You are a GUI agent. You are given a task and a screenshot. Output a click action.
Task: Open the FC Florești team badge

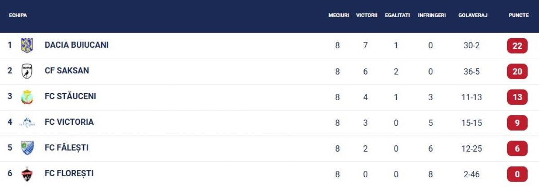pos(27,174)
